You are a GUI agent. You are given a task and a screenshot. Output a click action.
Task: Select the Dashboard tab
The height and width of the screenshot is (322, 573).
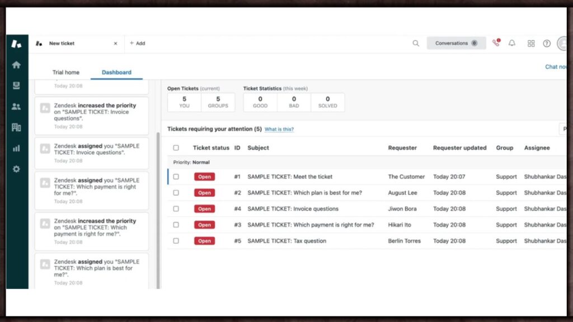(116, 72)
